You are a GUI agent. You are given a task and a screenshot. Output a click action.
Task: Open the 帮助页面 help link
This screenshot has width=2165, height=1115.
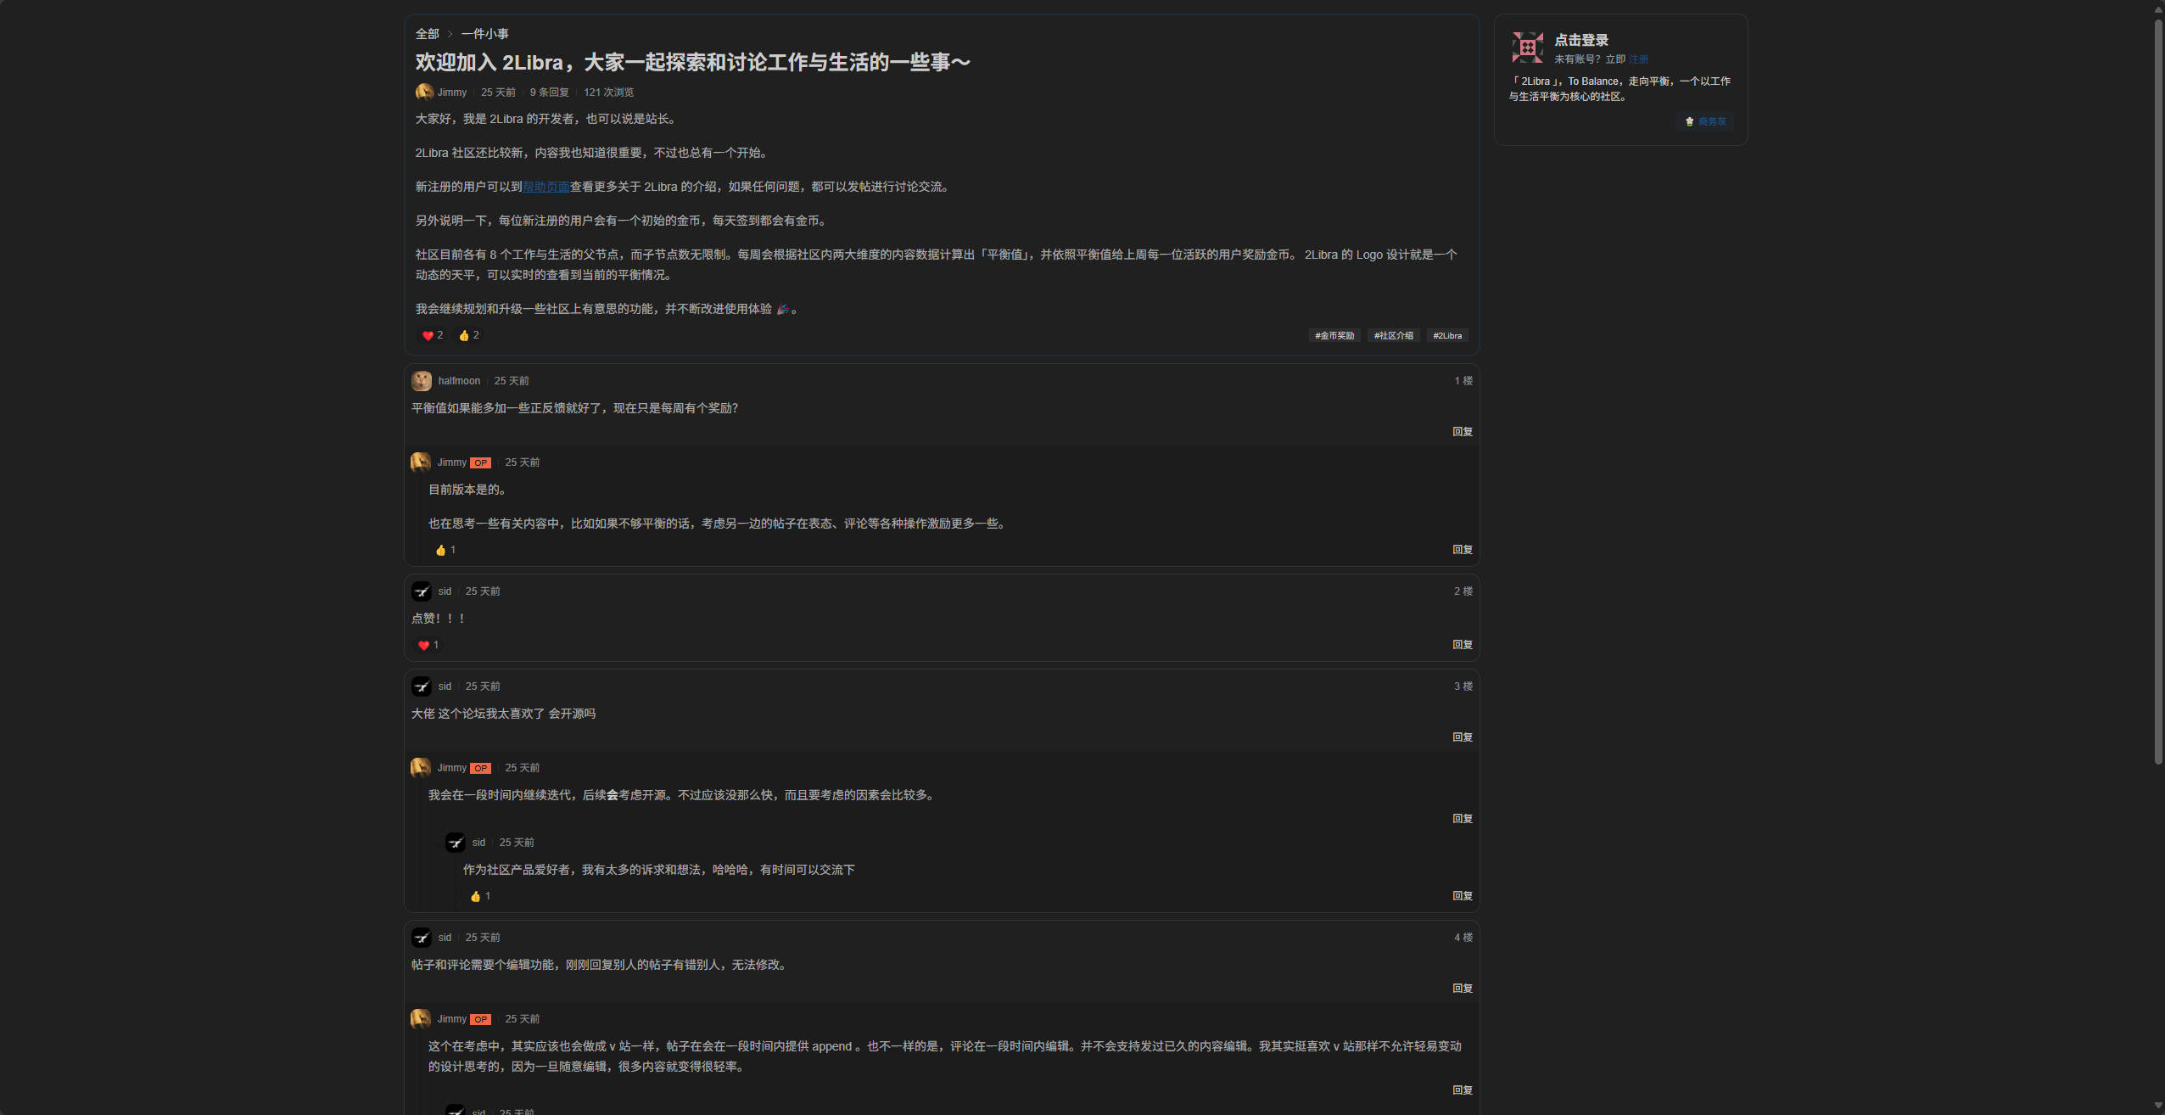point(545,187)
